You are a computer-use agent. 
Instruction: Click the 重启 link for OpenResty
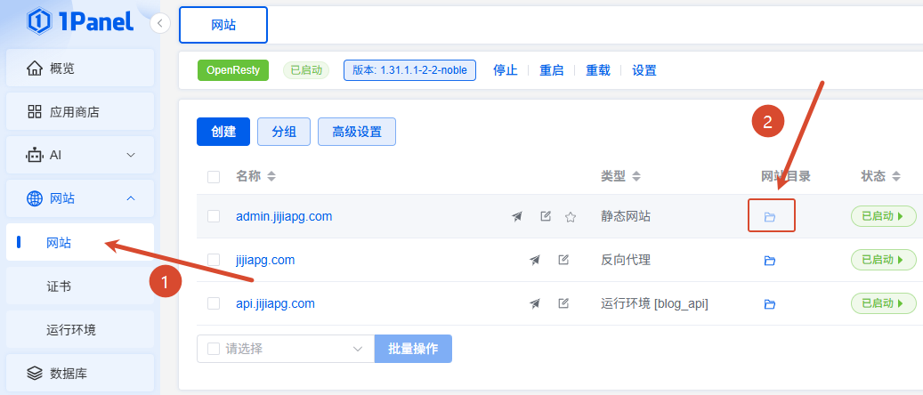coord(552,70)
